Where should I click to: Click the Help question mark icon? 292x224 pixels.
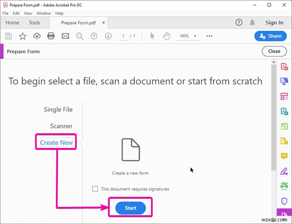tap(239, 23)
